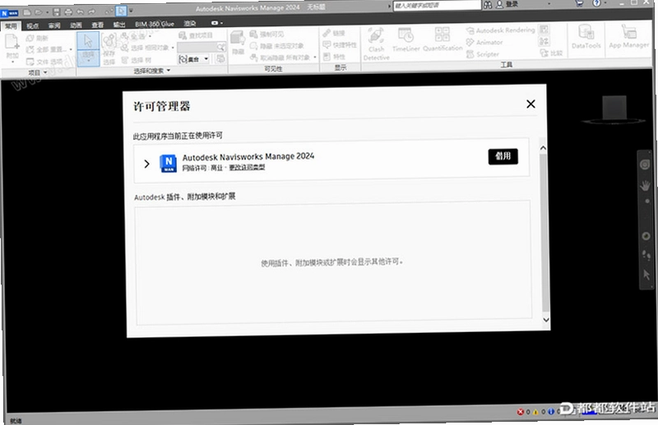Select the 常用 ribbon tab

click(11, 26)
